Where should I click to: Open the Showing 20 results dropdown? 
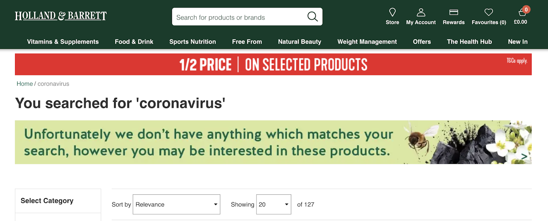tap(274, 205)
